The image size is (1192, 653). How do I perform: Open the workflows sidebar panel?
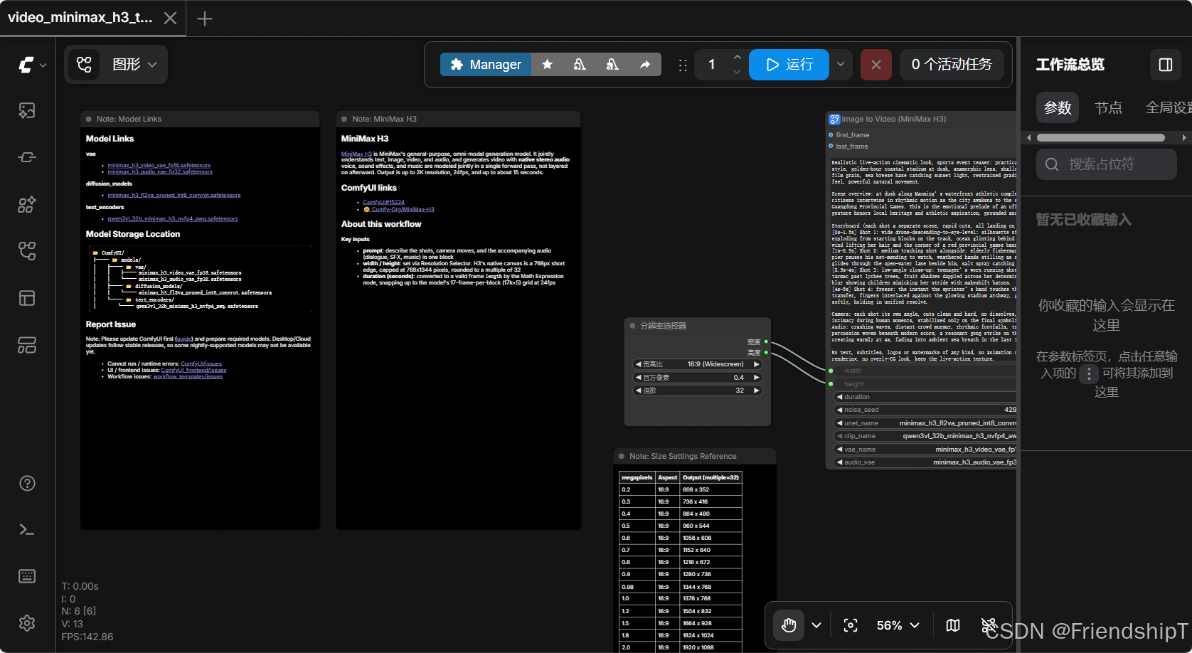(27, 251)
